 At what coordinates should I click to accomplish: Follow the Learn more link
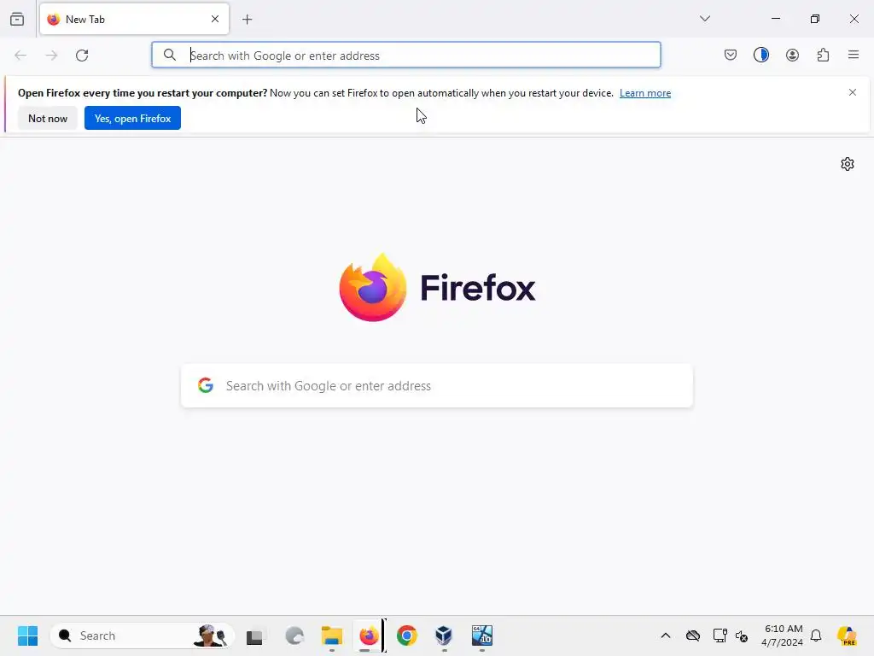pyautogui.click(x=645, y=93)
